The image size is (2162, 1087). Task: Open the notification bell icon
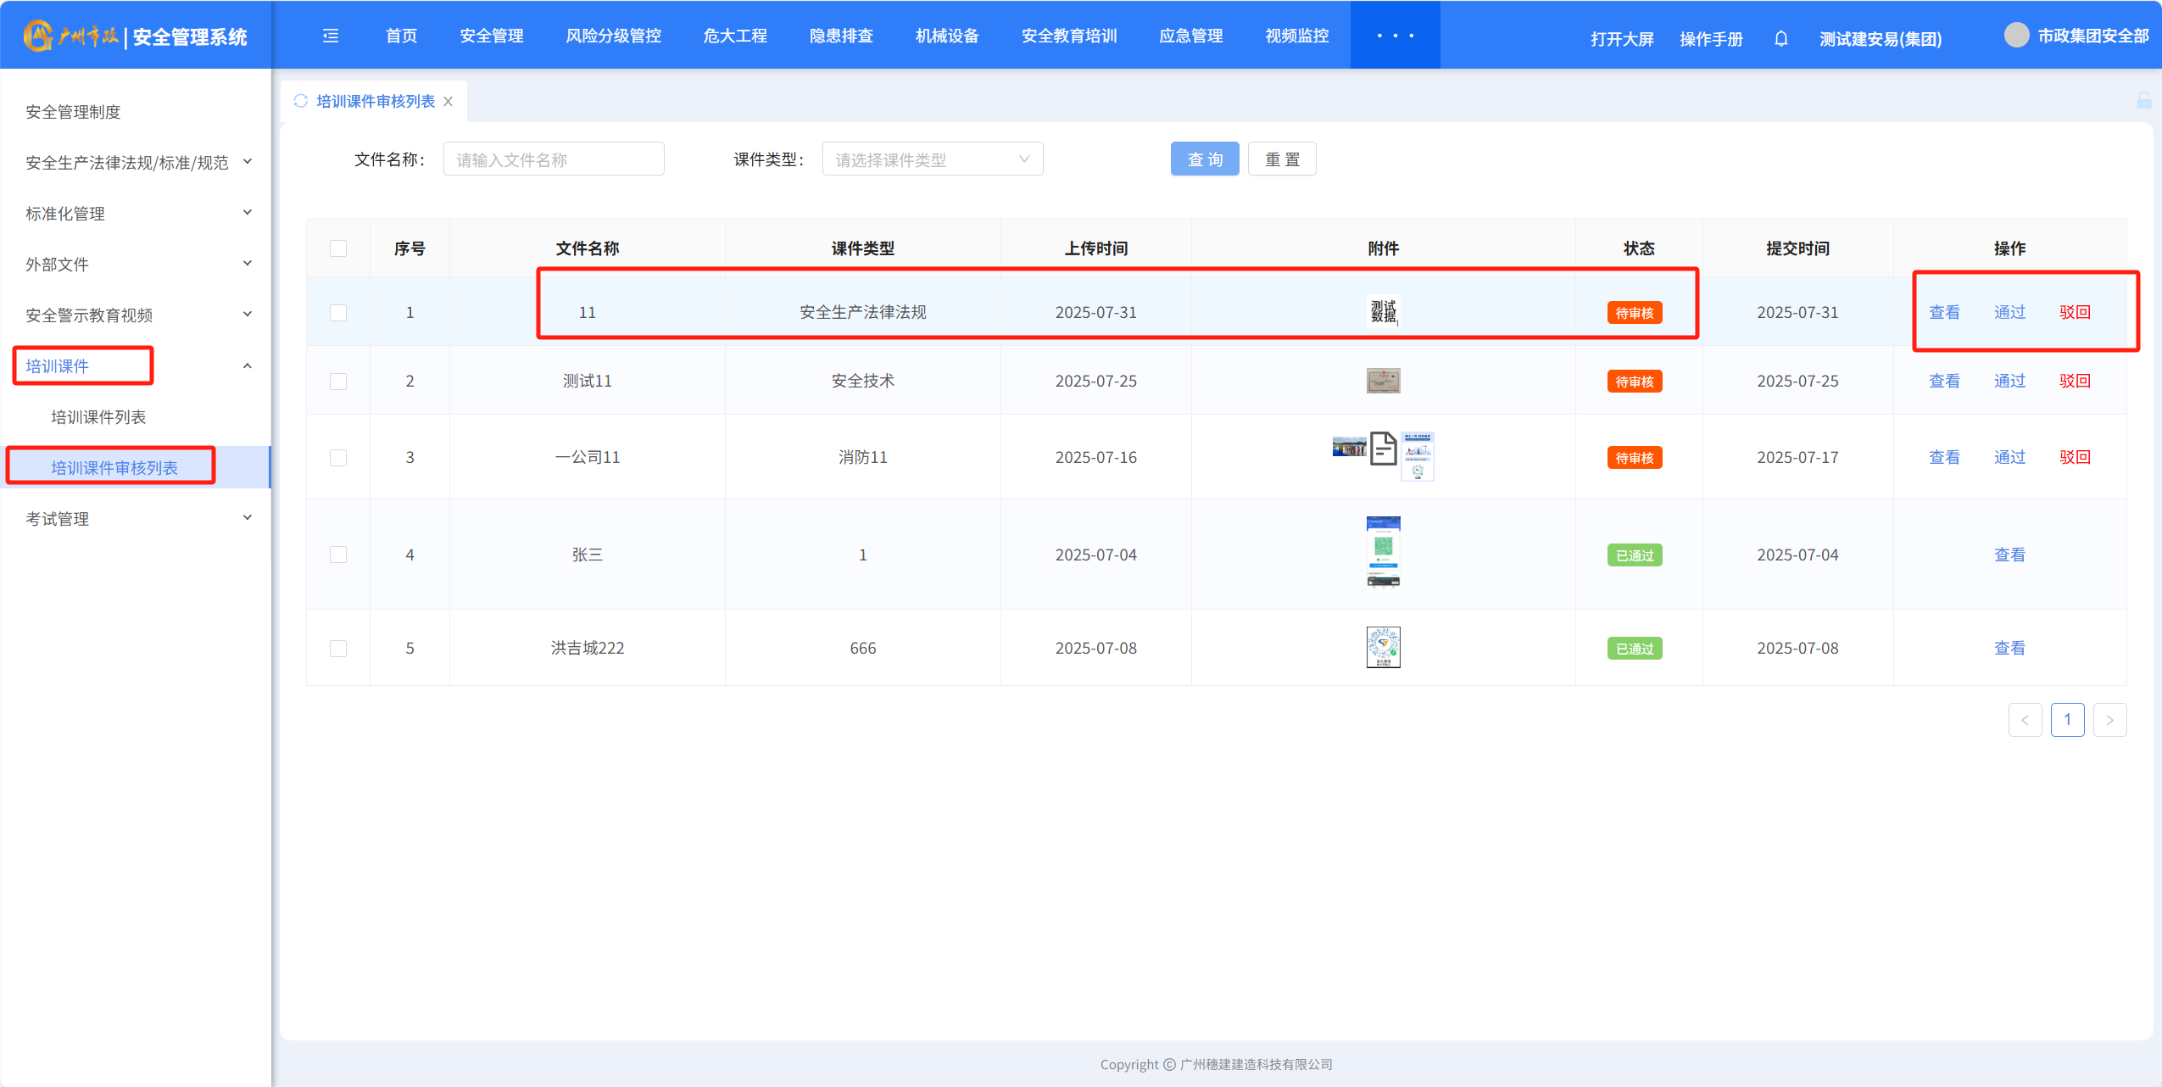coord(1780,39)
